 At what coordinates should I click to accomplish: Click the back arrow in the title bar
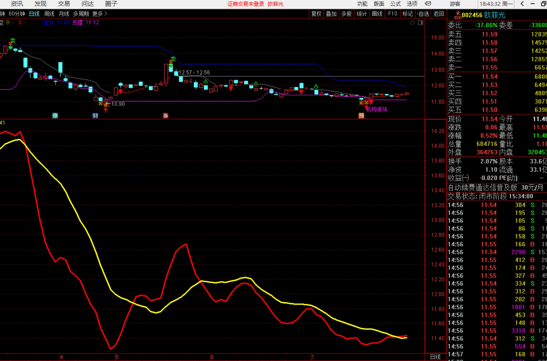click(522, 4)
